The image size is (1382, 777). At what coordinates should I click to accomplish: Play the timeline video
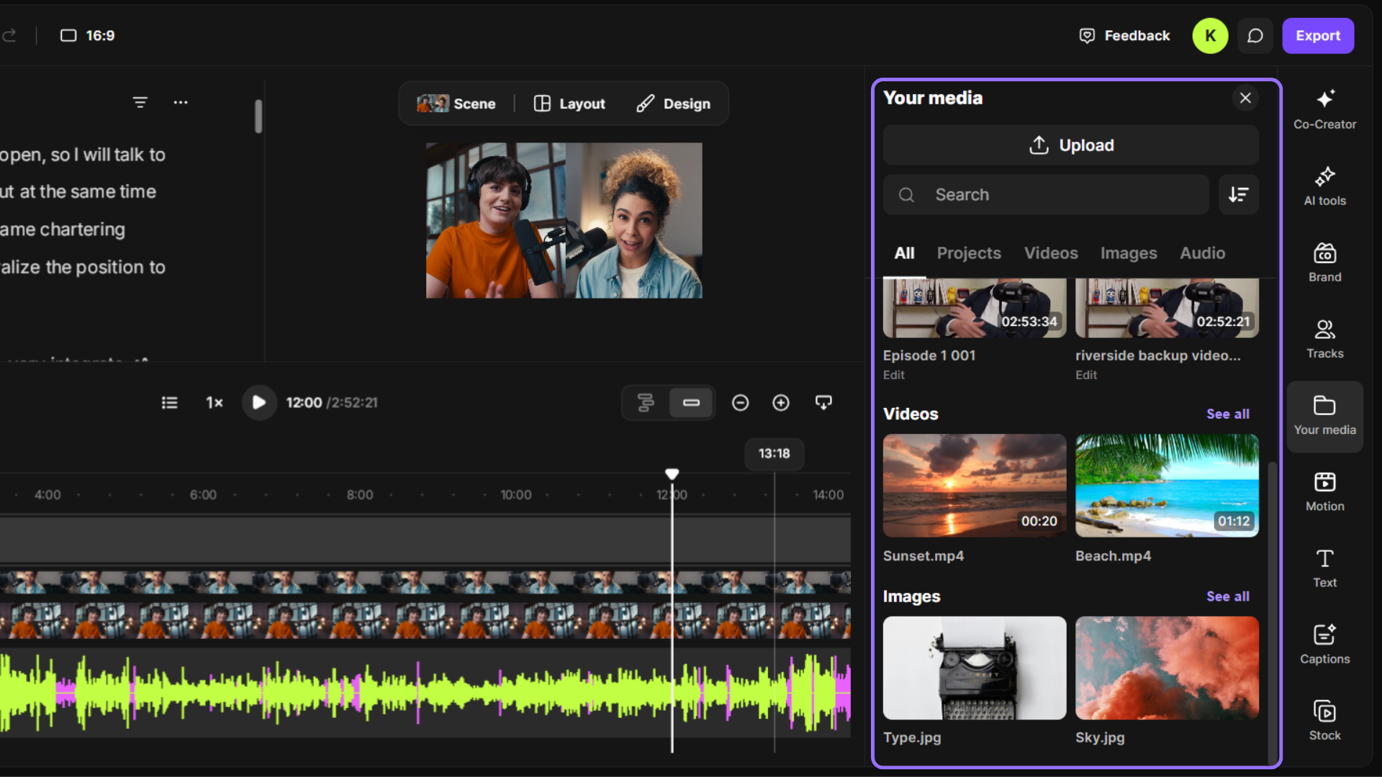click(x=258, y=403)
